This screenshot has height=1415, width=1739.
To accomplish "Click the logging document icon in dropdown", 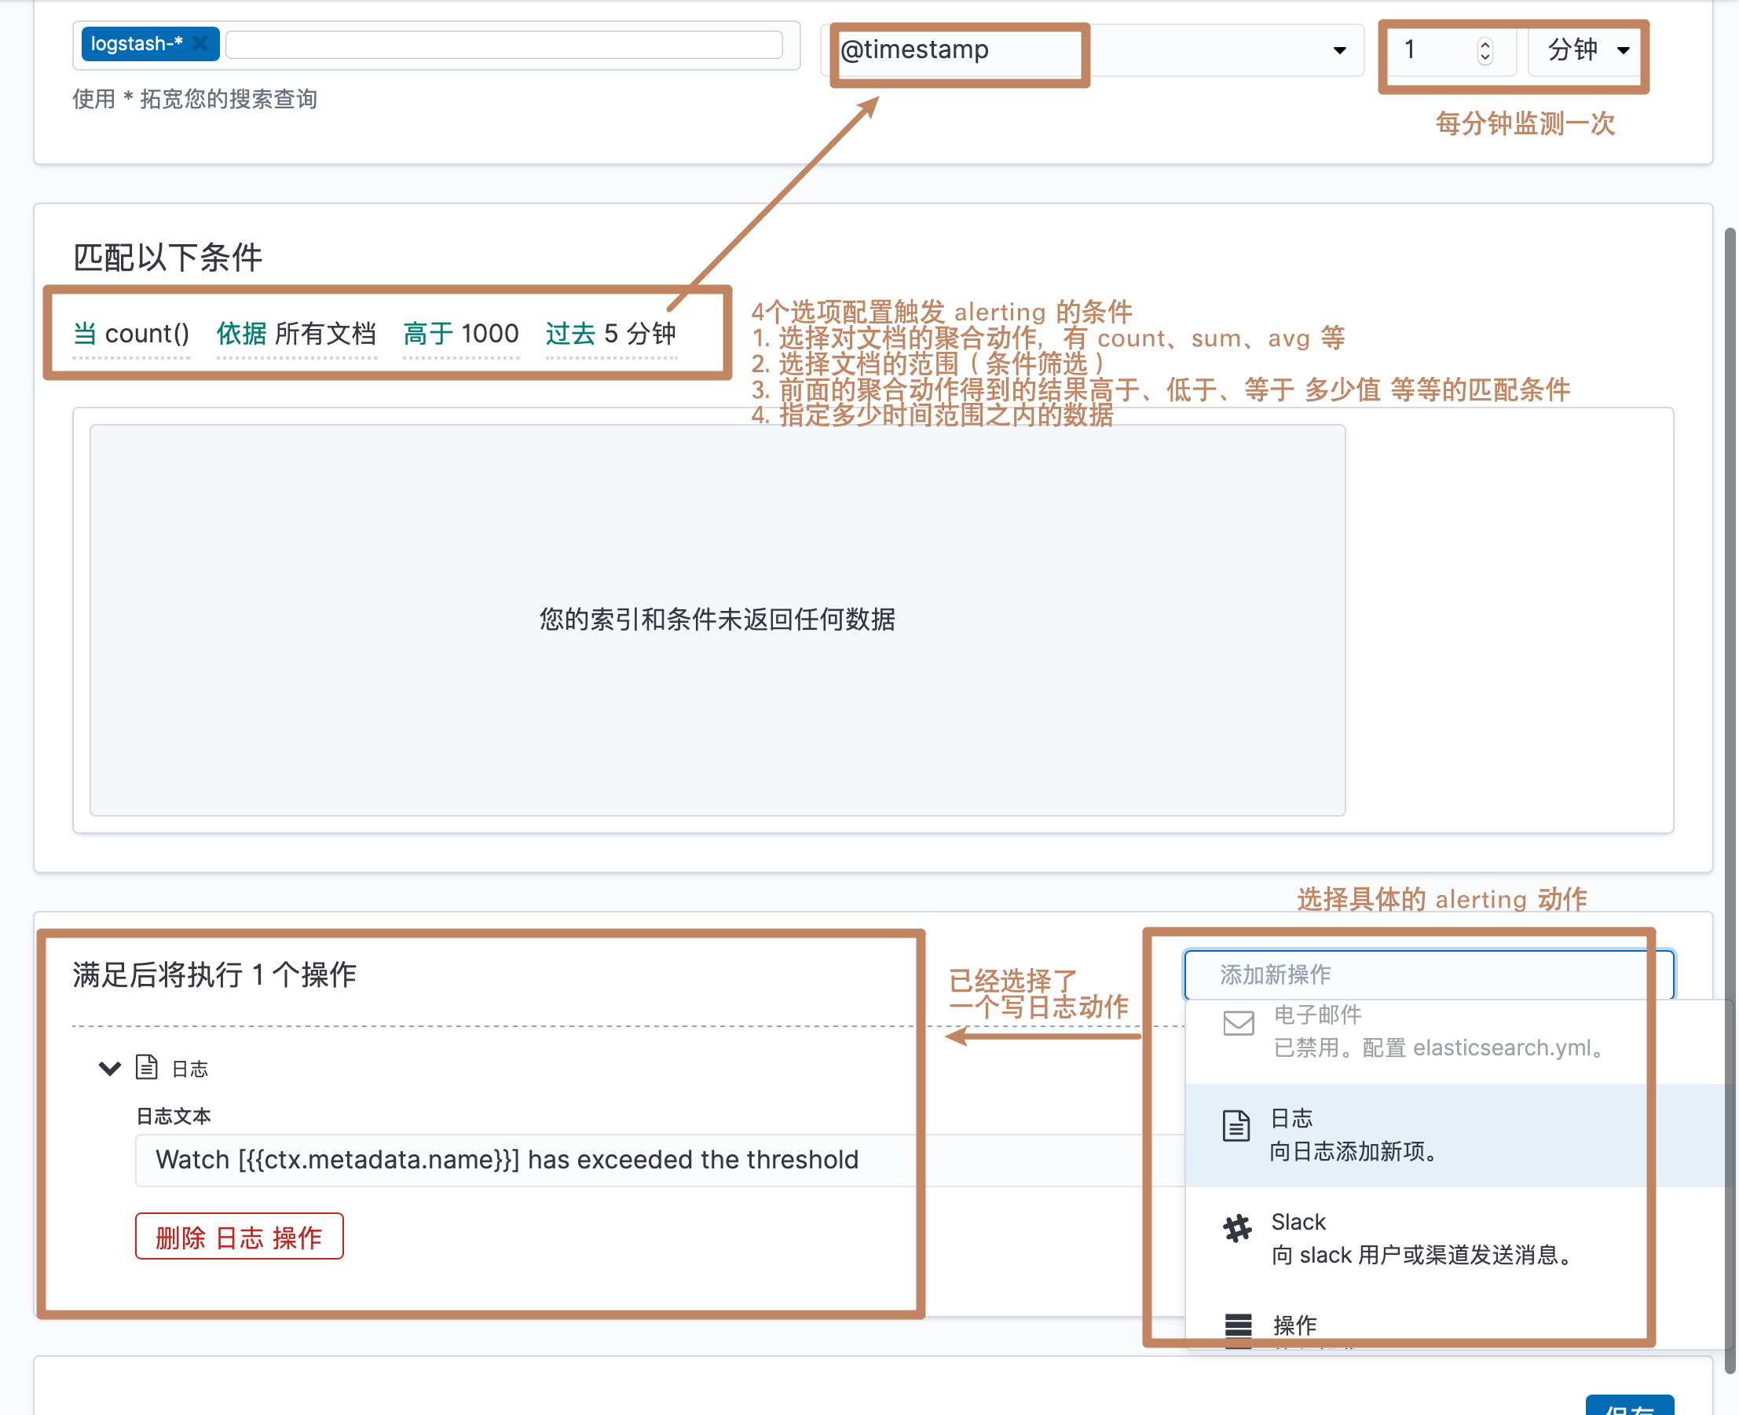I will click(1236, 1126).
